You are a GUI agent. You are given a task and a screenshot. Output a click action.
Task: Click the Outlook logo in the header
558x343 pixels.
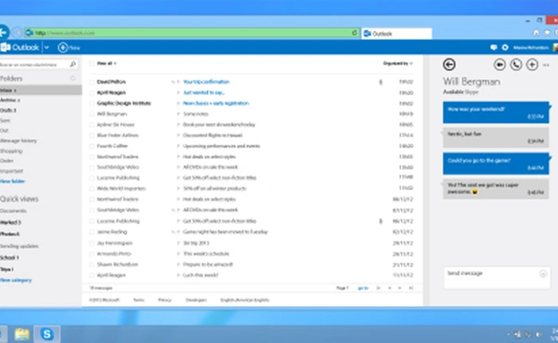20,47
